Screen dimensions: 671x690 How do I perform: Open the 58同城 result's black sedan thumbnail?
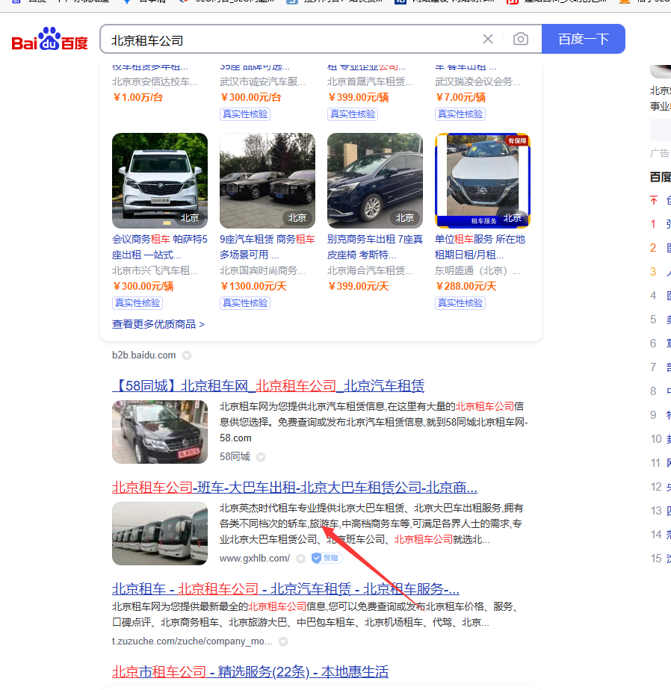point(160,432)
